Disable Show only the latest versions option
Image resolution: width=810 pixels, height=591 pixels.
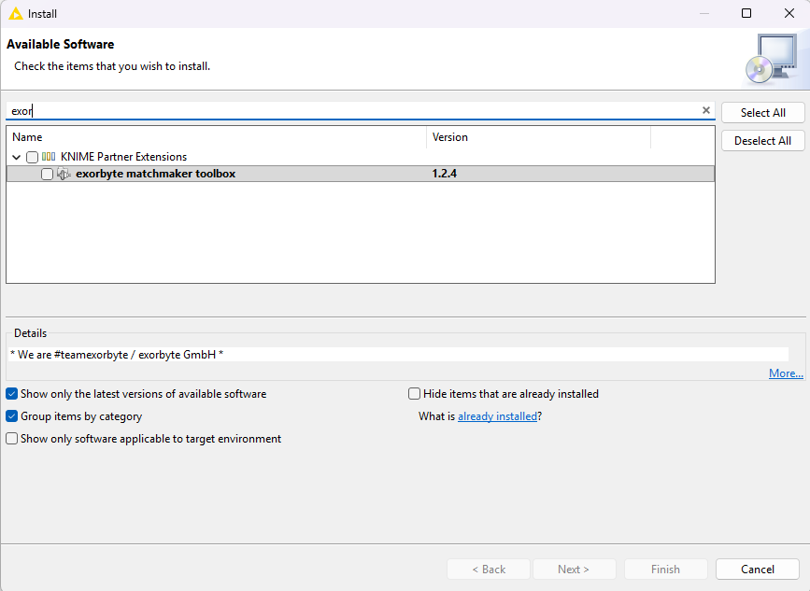pyautogui.click(x=12, y=394)
